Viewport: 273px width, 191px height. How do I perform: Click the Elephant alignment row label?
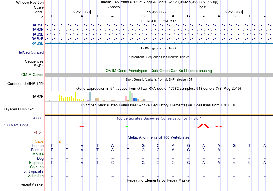tap(36, 163)
